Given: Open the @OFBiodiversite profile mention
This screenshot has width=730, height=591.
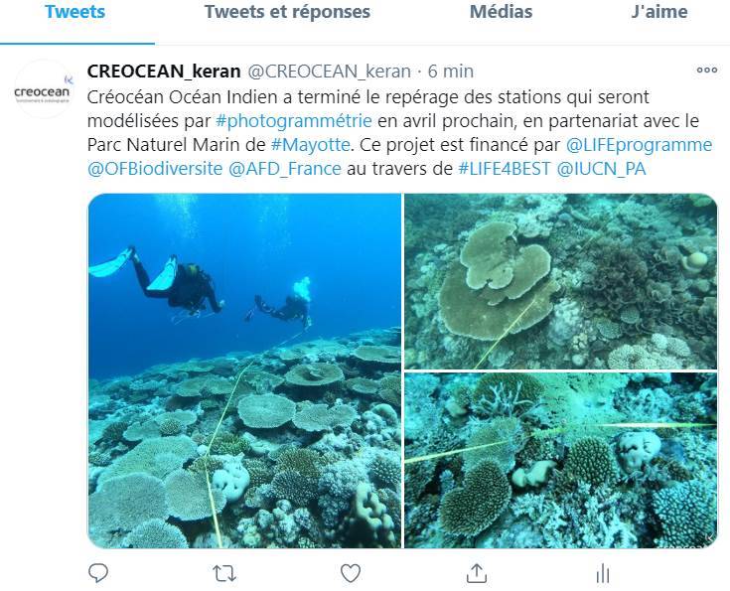Looking at the screenshot, I should (x=155, y=168).
